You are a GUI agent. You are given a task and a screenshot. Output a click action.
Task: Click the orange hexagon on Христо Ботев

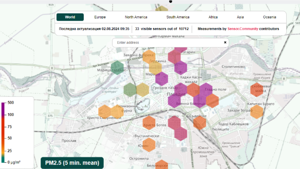point(149,123)
